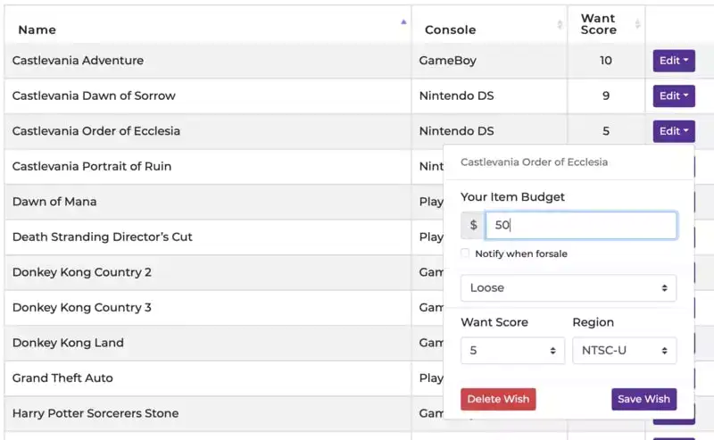
Task: Click want score 9 cell
Action: (x=606, y=95)
